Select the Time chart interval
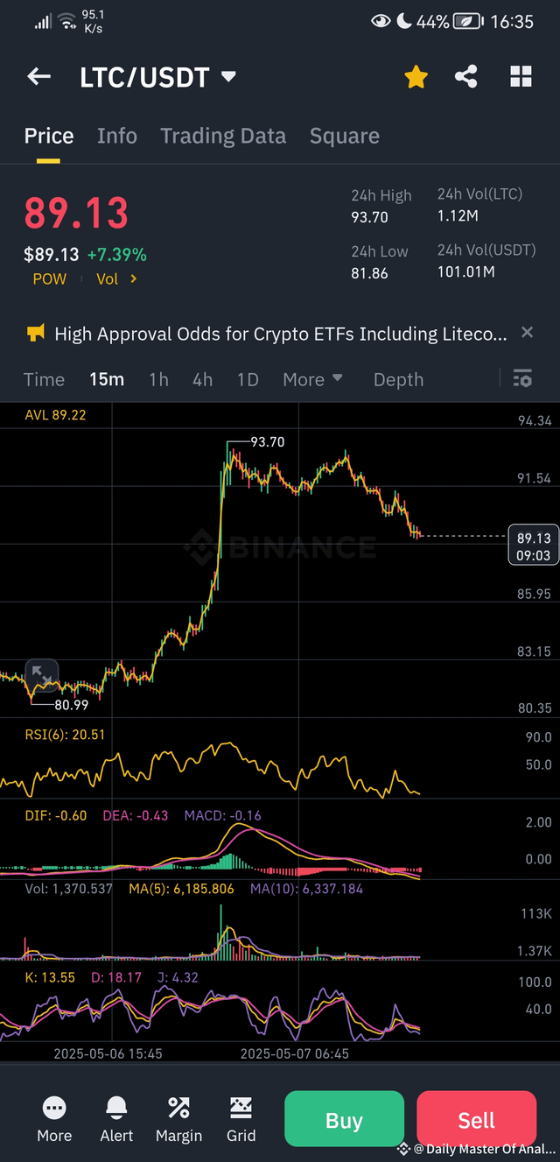Viewport: 560px width, 1162px height. tap(44, 379)
